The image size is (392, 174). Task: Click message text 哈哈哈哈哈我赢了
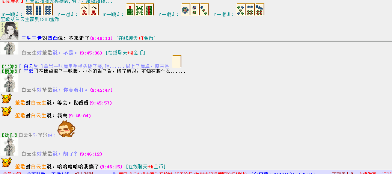coord(78,166)
